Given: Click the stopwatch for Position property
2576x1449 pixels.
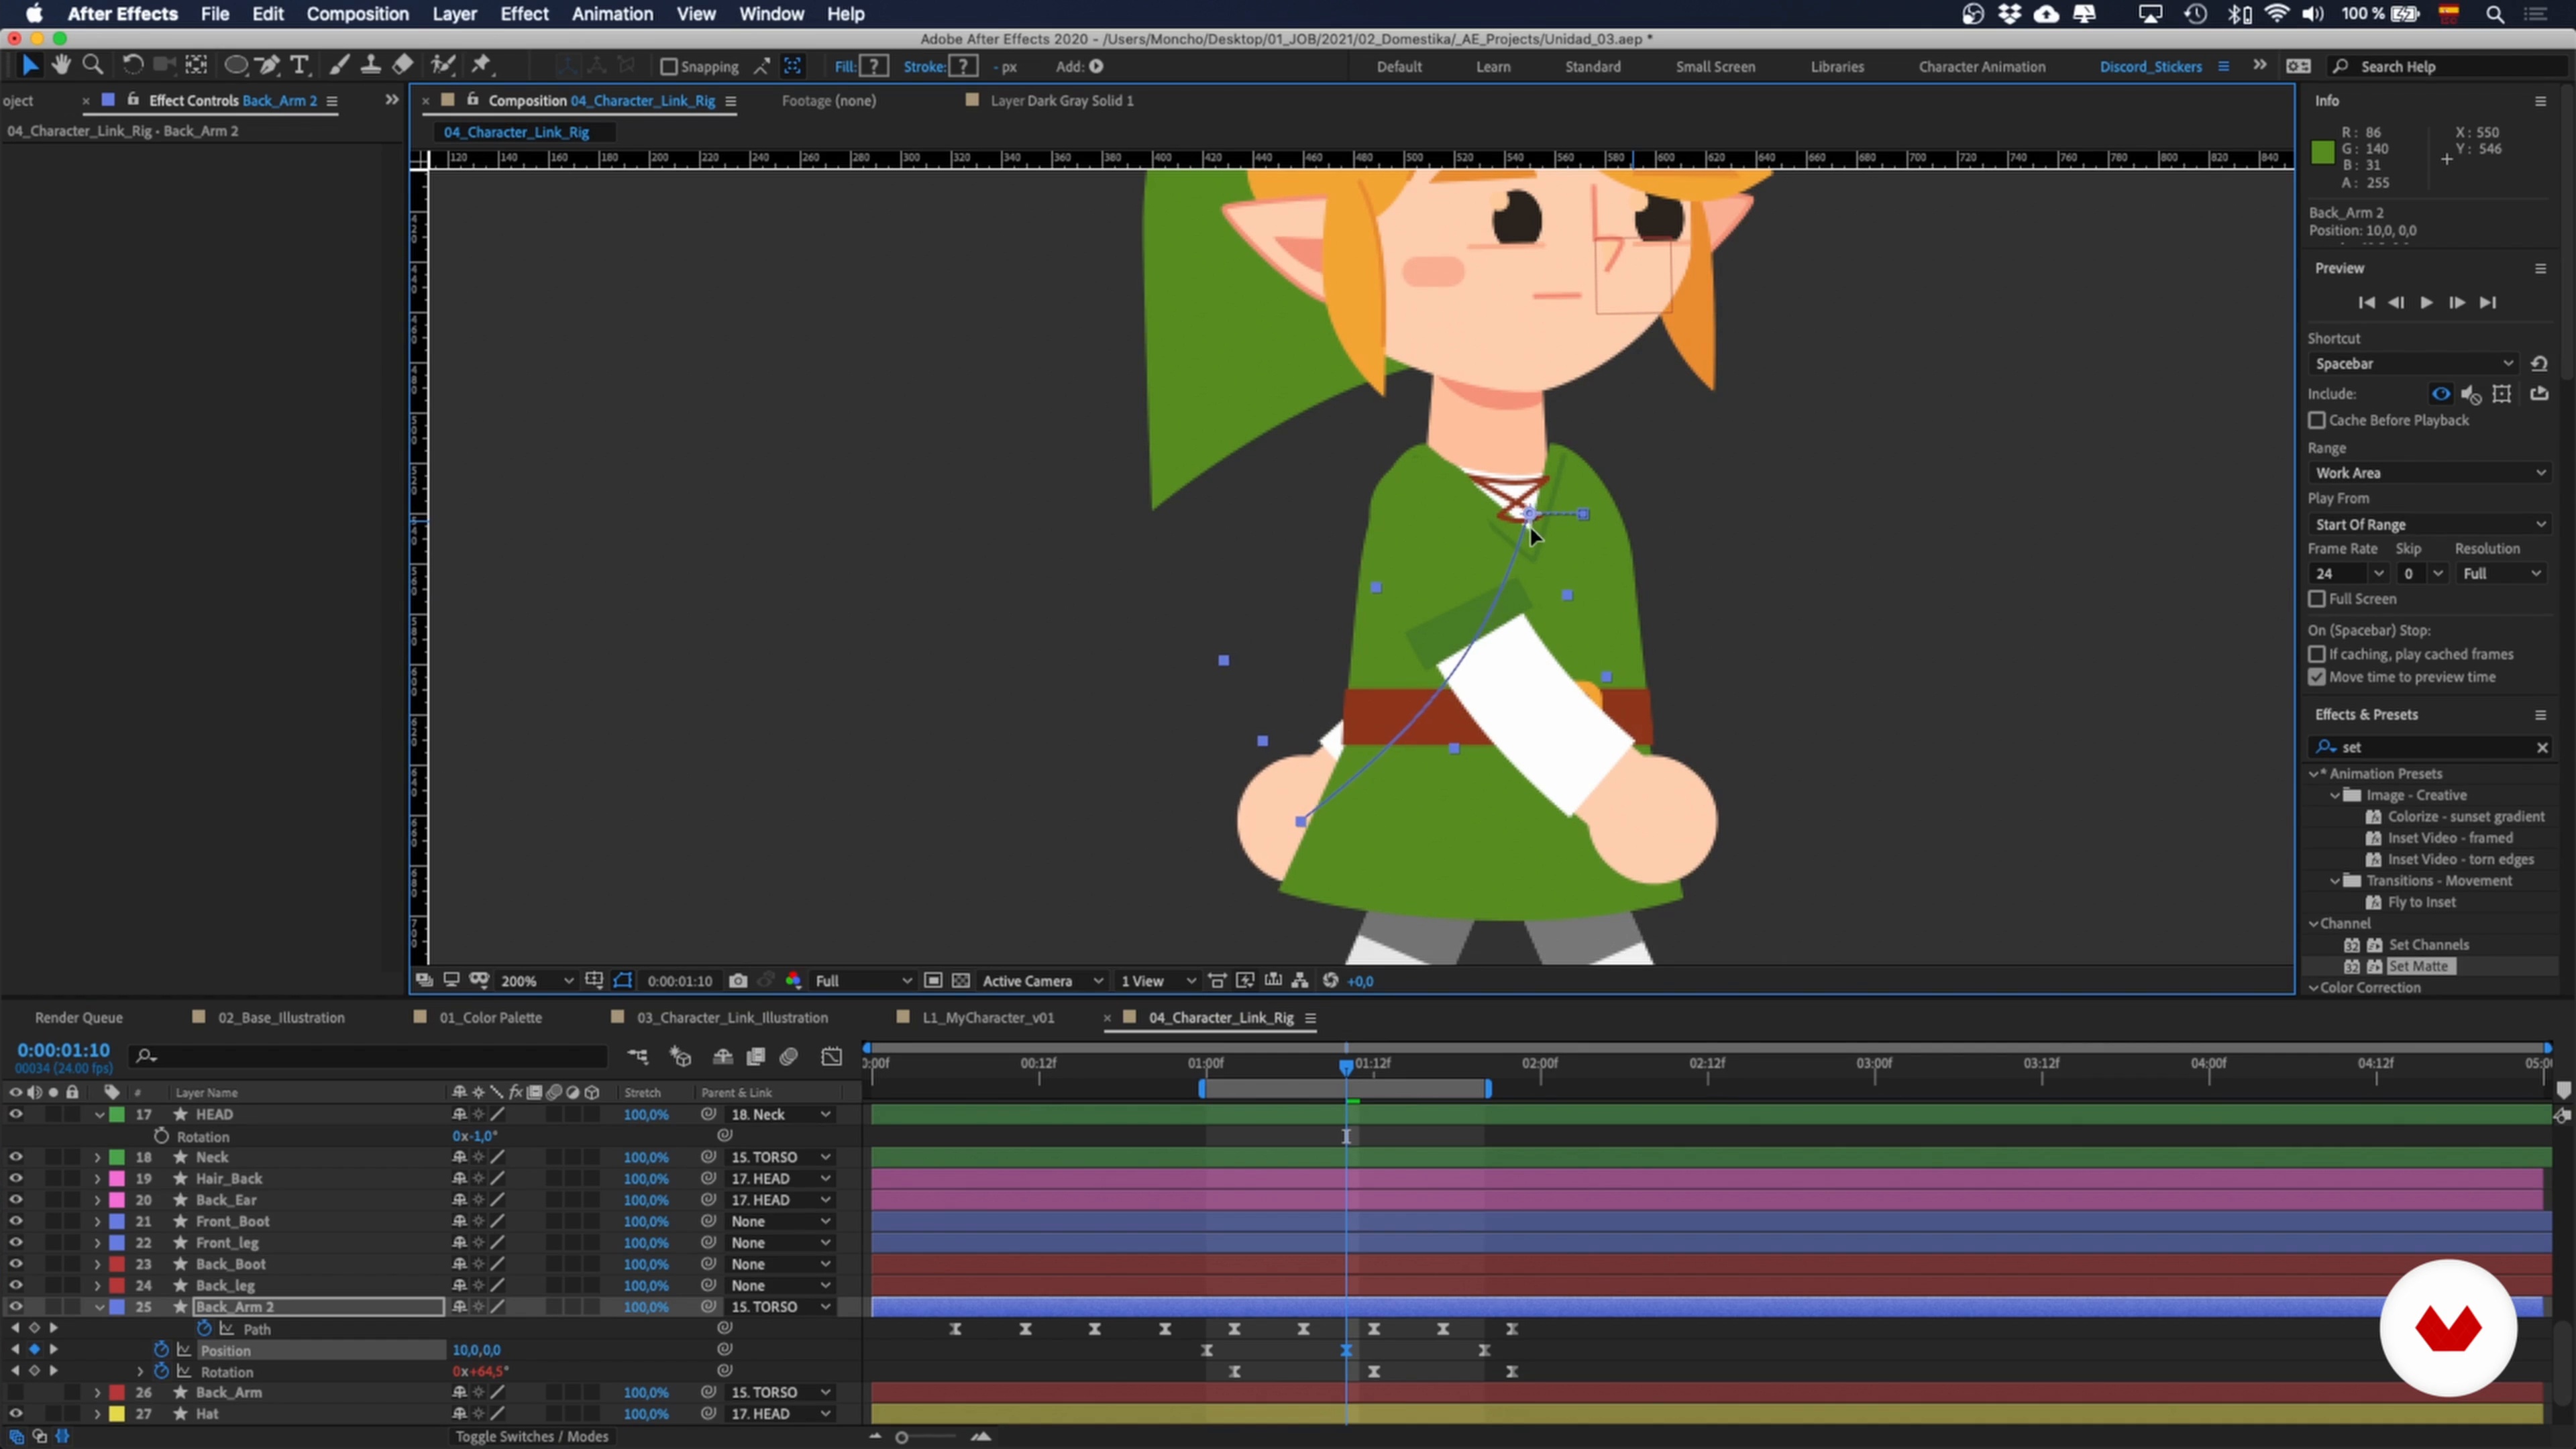Looking at the screenshot, I should [x=161, y=1350].
